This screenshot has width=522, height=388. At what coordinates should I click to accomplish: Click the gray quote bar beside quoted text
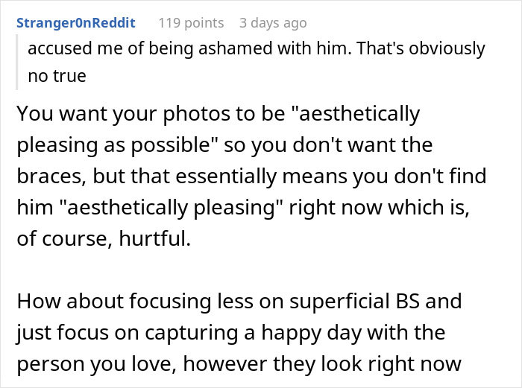[x=16, y=62]
